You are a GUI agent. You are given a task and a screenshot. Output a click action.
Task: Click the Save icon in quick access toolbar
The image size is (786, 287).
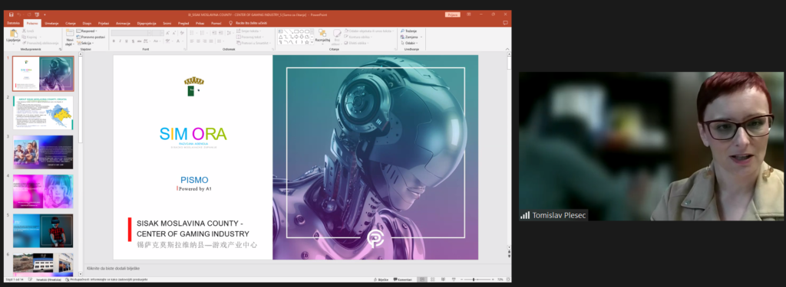coord(11,15)
